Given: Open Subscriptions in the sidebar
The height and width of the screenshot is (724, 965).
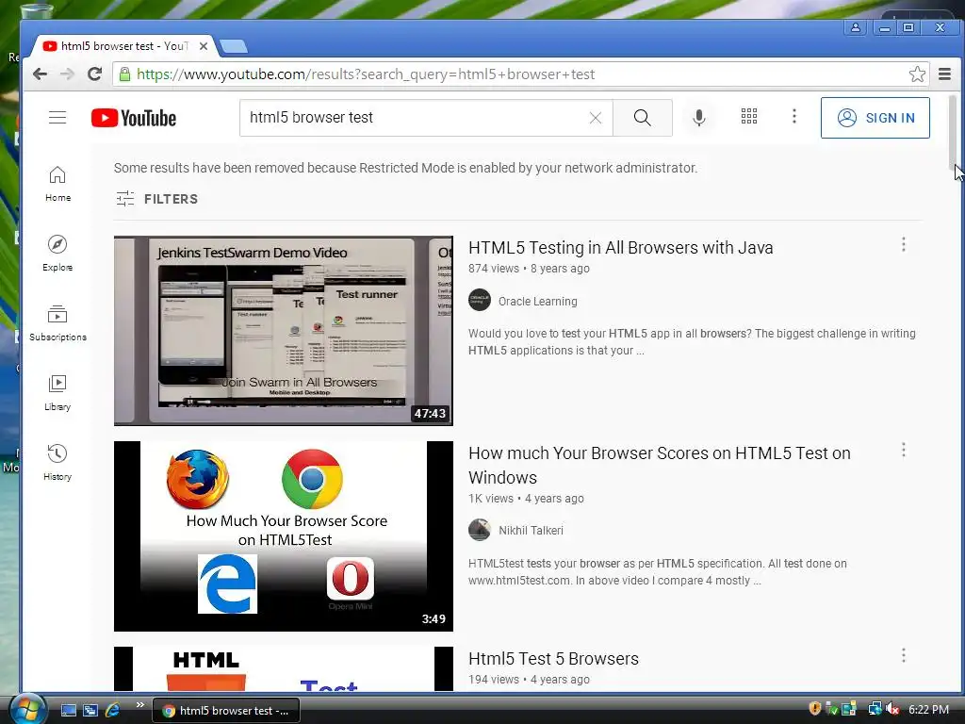Looking at the screenshot, I should [57, 323].
